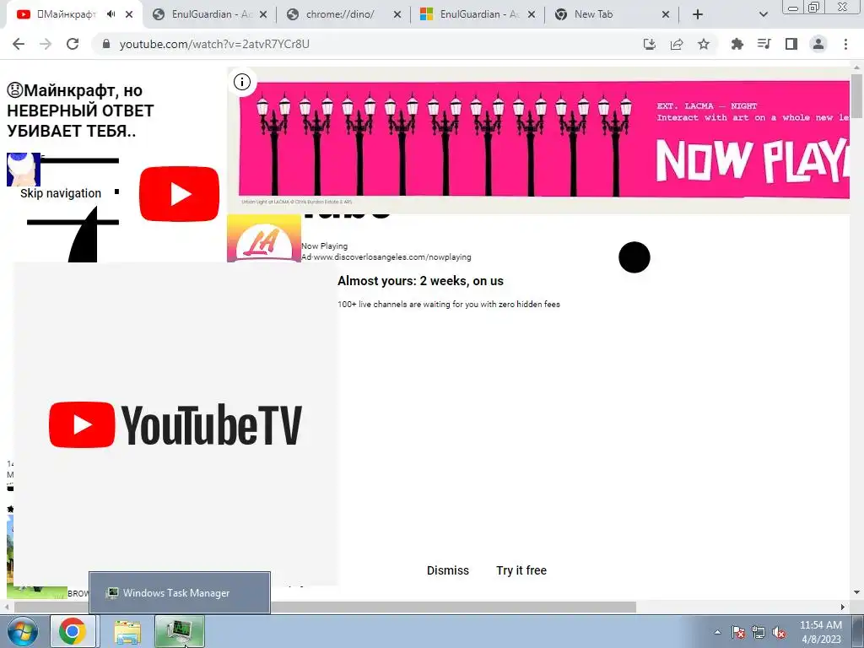
Task: Click the Almost yours: 2 weeks heading
Action: click(x=420, y=281)
